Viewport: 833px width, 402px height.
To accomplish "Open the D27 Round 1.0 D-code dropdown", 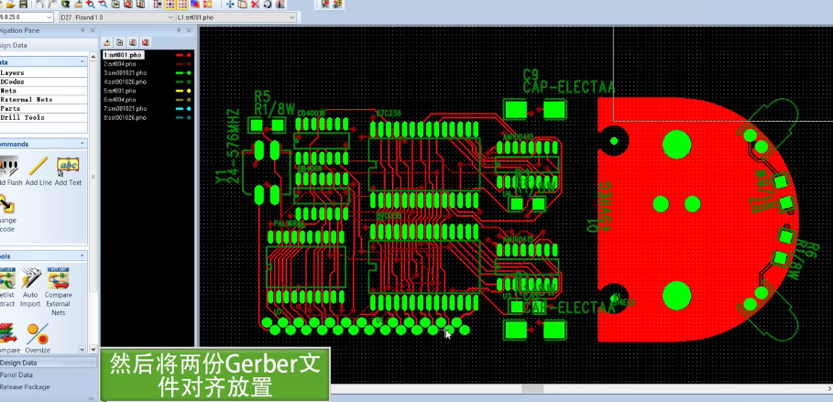I will (x=170, y=17).
